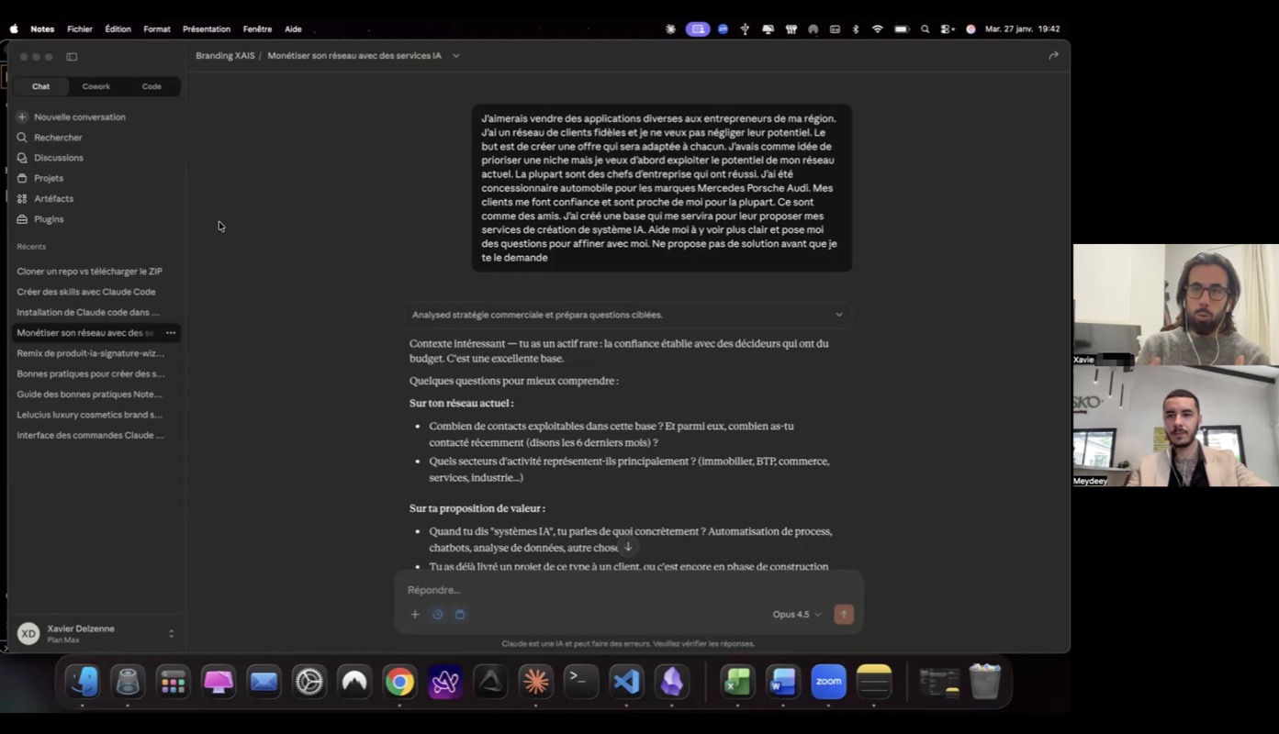The height and width of the screenshot is (734, 1279).
Task: Open options dots for Monétiser conversation
Action: pyautogui.click(x=171, y=333)
